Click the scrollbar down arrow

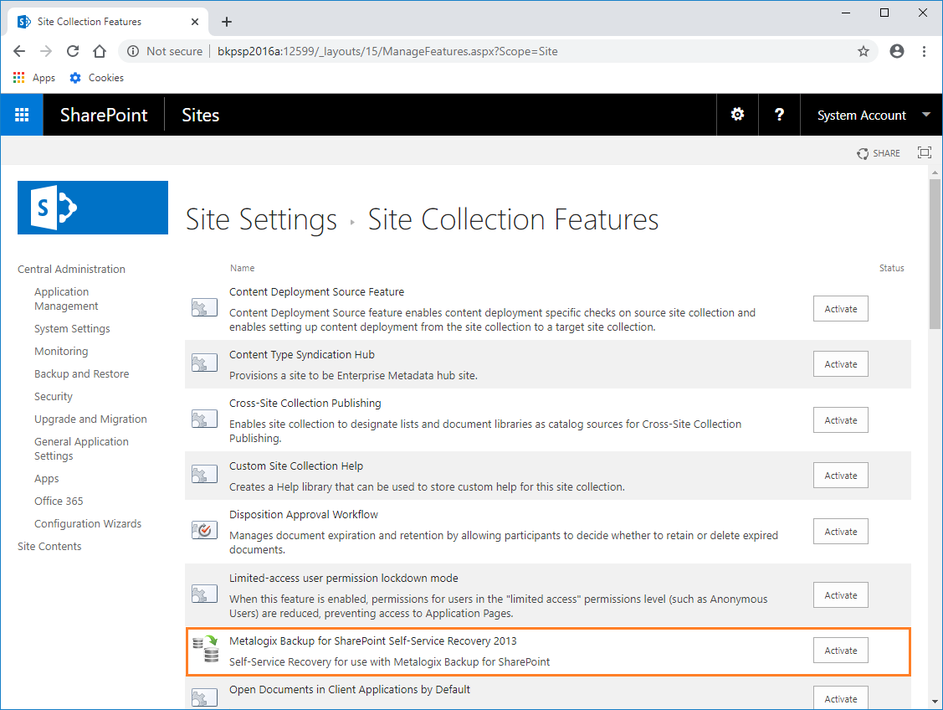(x=935, y=702)
